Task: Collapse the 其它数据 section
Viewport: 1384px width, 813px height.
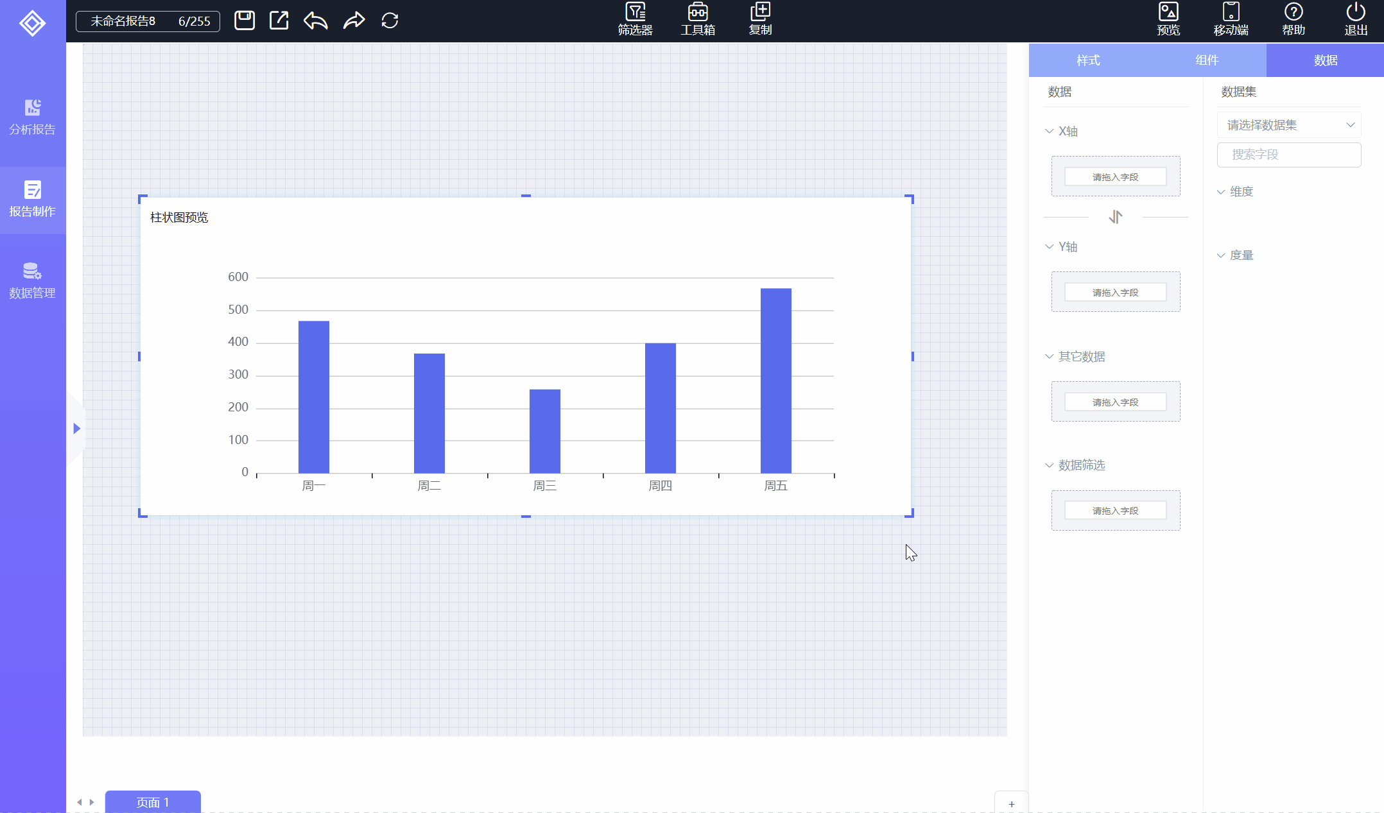Action: click(x=1049, y=357)
